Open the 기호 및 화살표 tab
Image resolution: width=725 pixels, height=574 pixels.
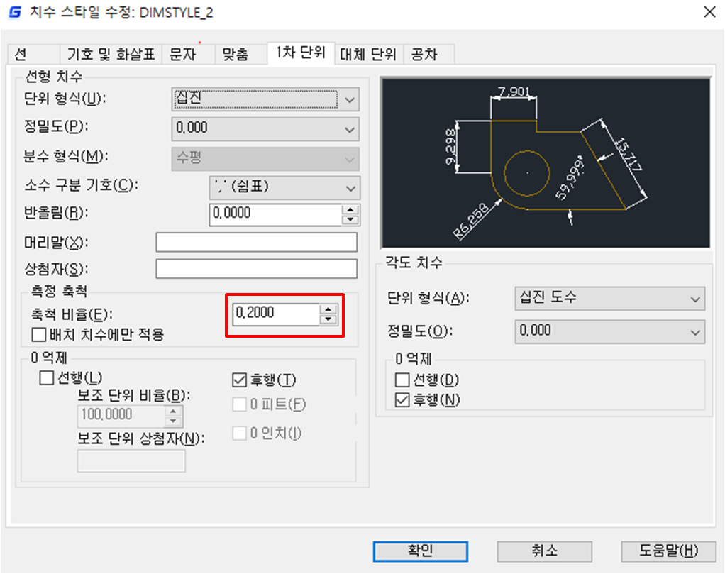pyautogui.click(x=111, y=55)
